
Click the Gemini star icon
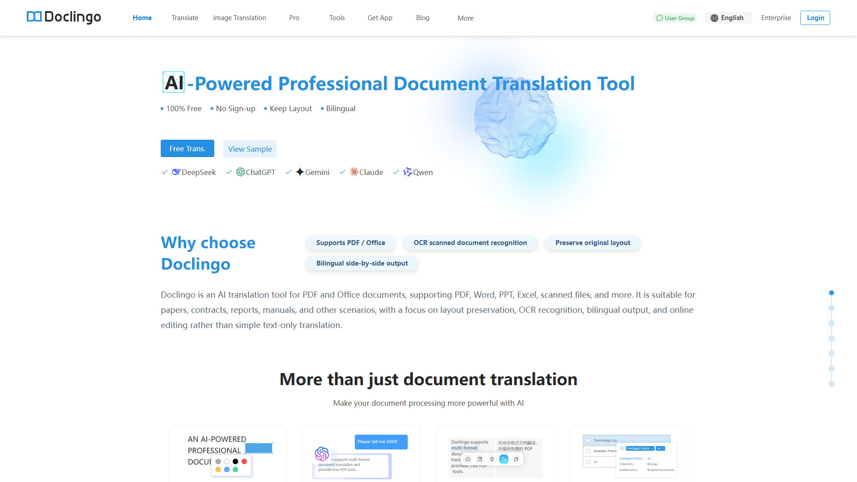300,172
